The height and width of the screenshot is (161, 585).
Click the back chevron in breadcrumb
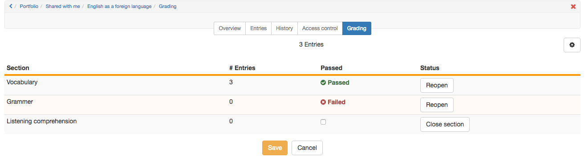pos(11,6)
